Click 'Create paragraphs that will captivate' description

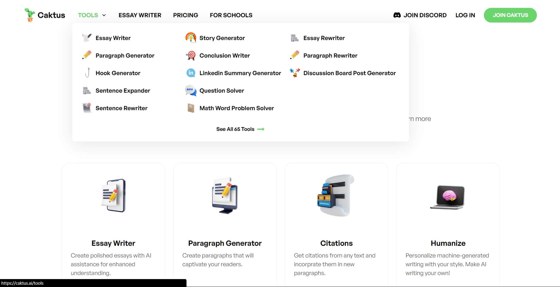(218, 260)
